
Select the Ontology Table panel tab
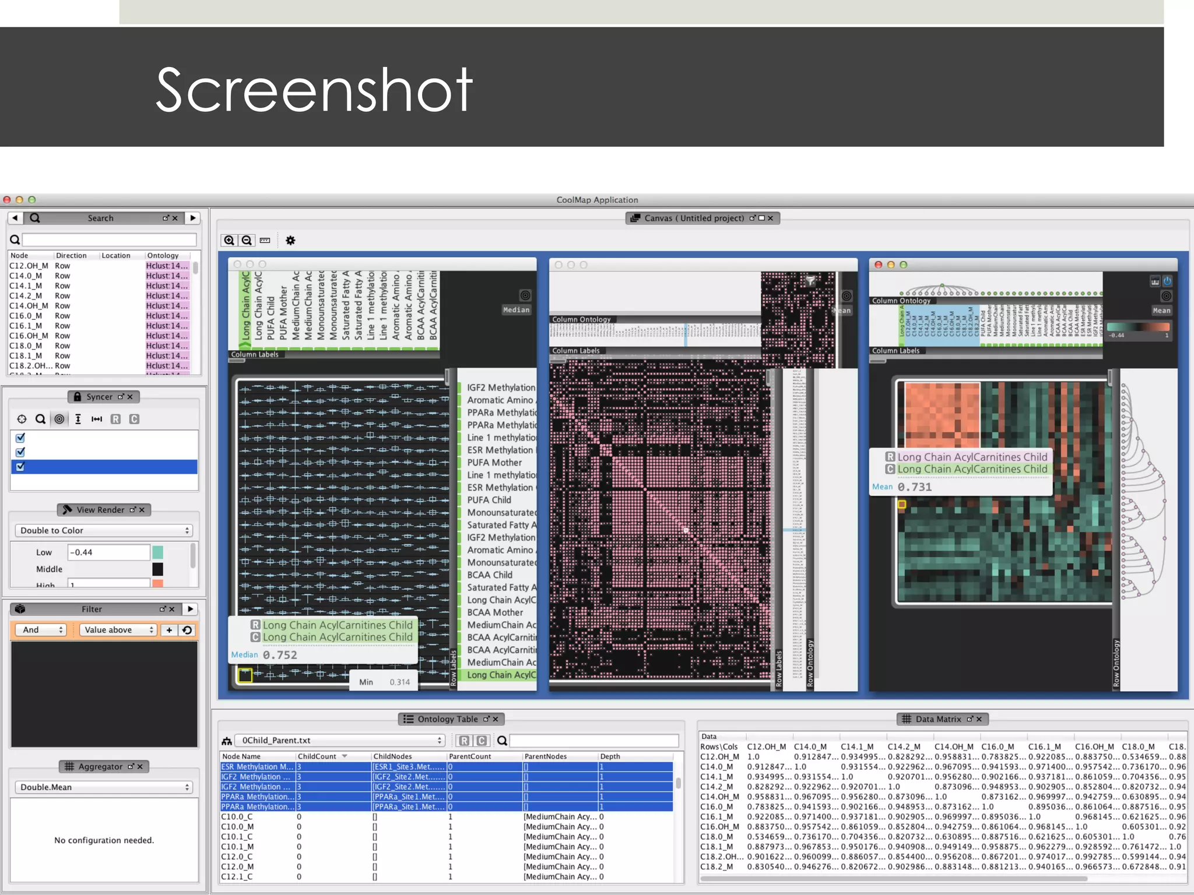pyautogui.click(x=447, y=719)
